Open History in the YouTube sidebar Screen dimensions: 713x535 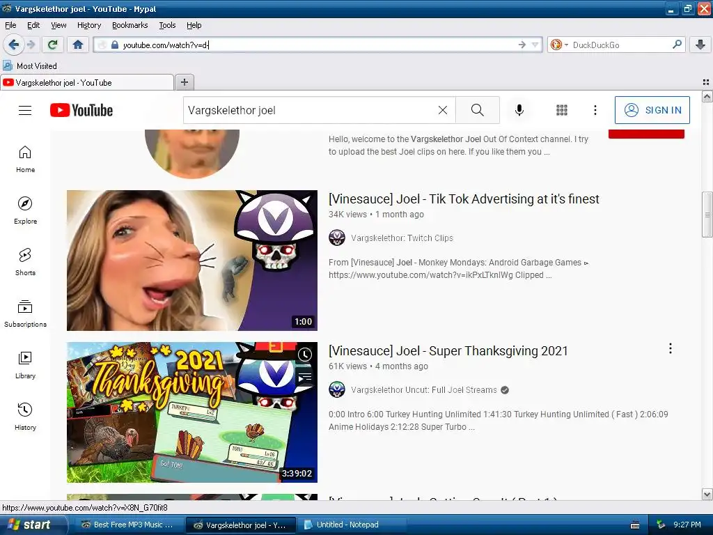(x=25, y=417)
